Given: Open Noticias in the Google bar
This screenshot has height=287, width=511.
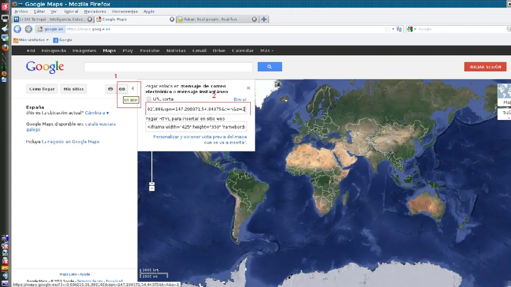Looking at the screenshot, I should click(x=176, y=51).
